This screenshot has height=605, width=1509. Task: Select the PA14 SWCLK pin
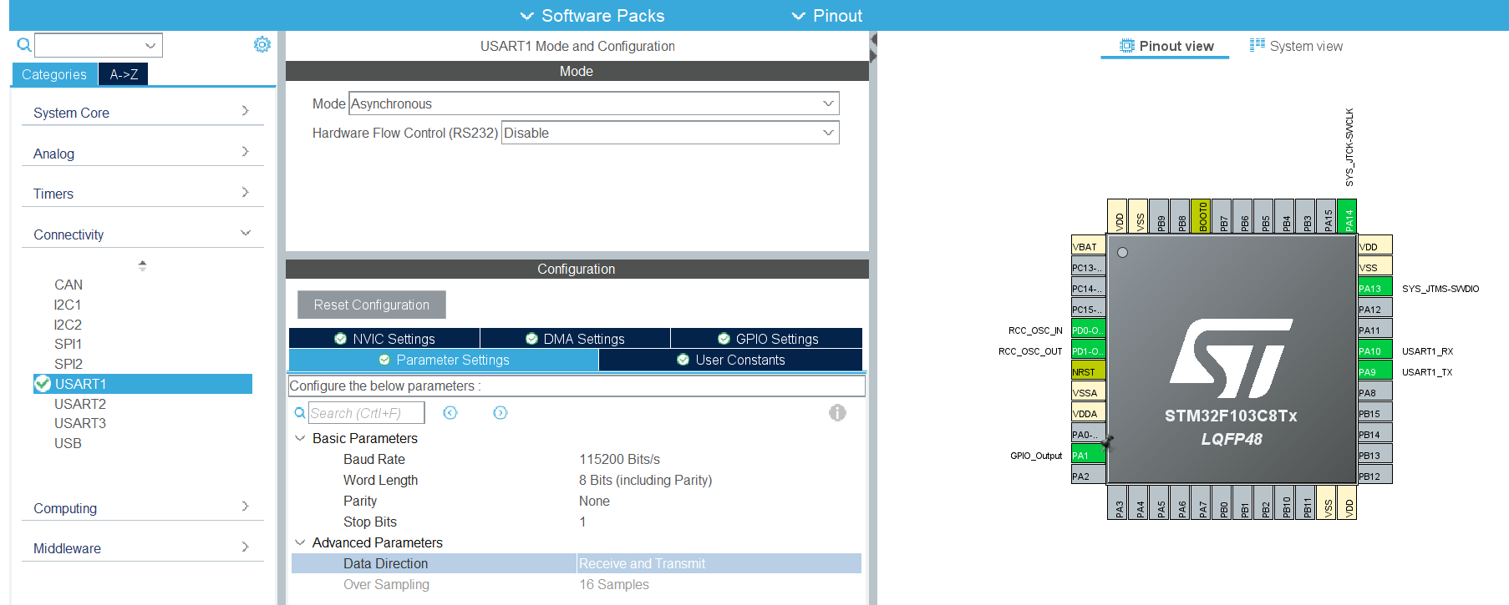click(x=1347, y=216)
